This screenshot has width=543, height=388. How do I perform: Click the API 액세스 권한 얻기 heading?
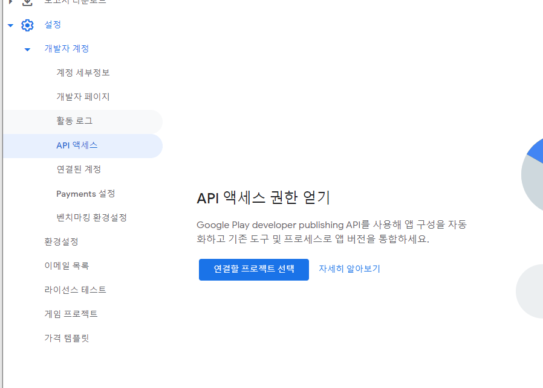coord(263,198)
